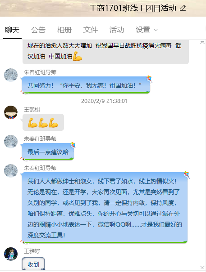Image resolution: width=206 pixels, height=272 pixels.
Task: Click the 收到 message bubble
Action: click(33, 264)
